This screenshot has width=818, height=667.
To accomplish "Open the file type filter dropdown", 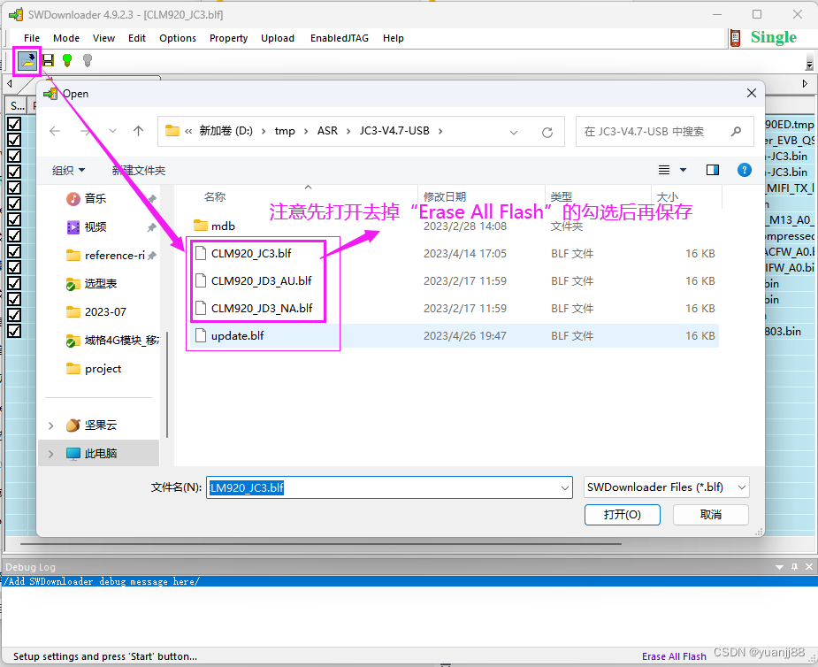I will coord(667,487).
